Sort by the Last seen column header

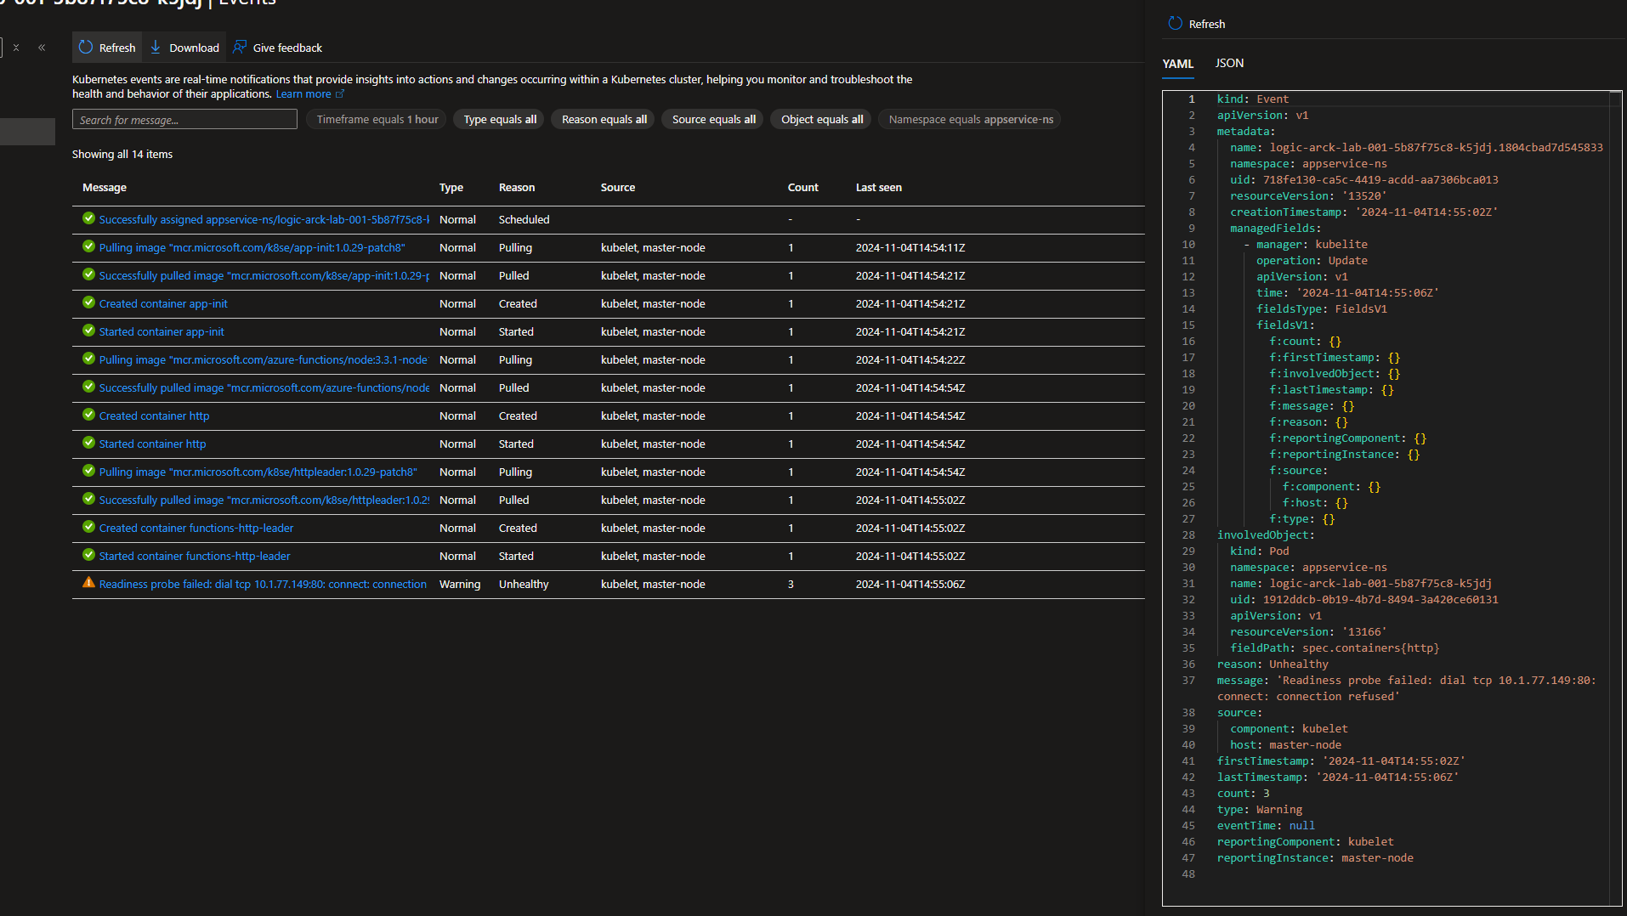[x=879, y=188]
